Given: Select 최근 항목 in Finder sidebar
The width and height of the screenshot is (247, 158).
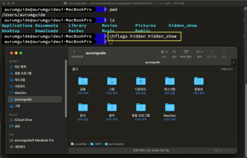Looking at the screenshot, I should tap(35, 67).
